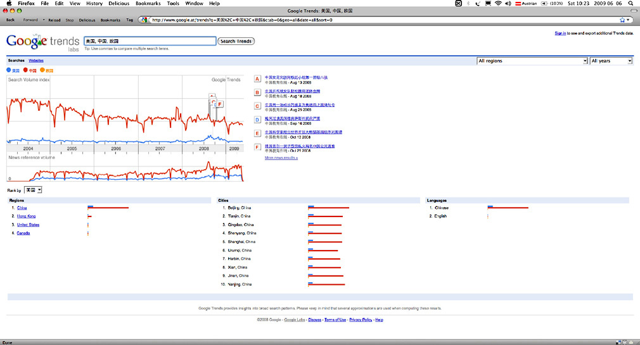640x345 pixels.
Task: Open the Apple menu
Action: [x=9, y=3]
